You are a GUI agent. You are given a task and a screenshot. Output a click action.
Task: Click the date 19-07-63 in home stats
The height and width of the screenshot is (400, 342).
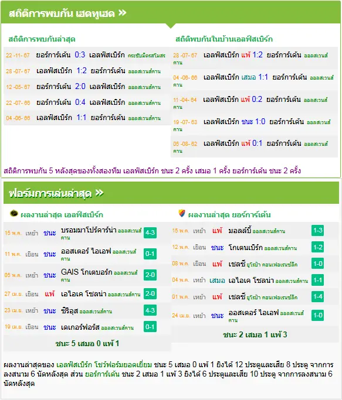185,122
